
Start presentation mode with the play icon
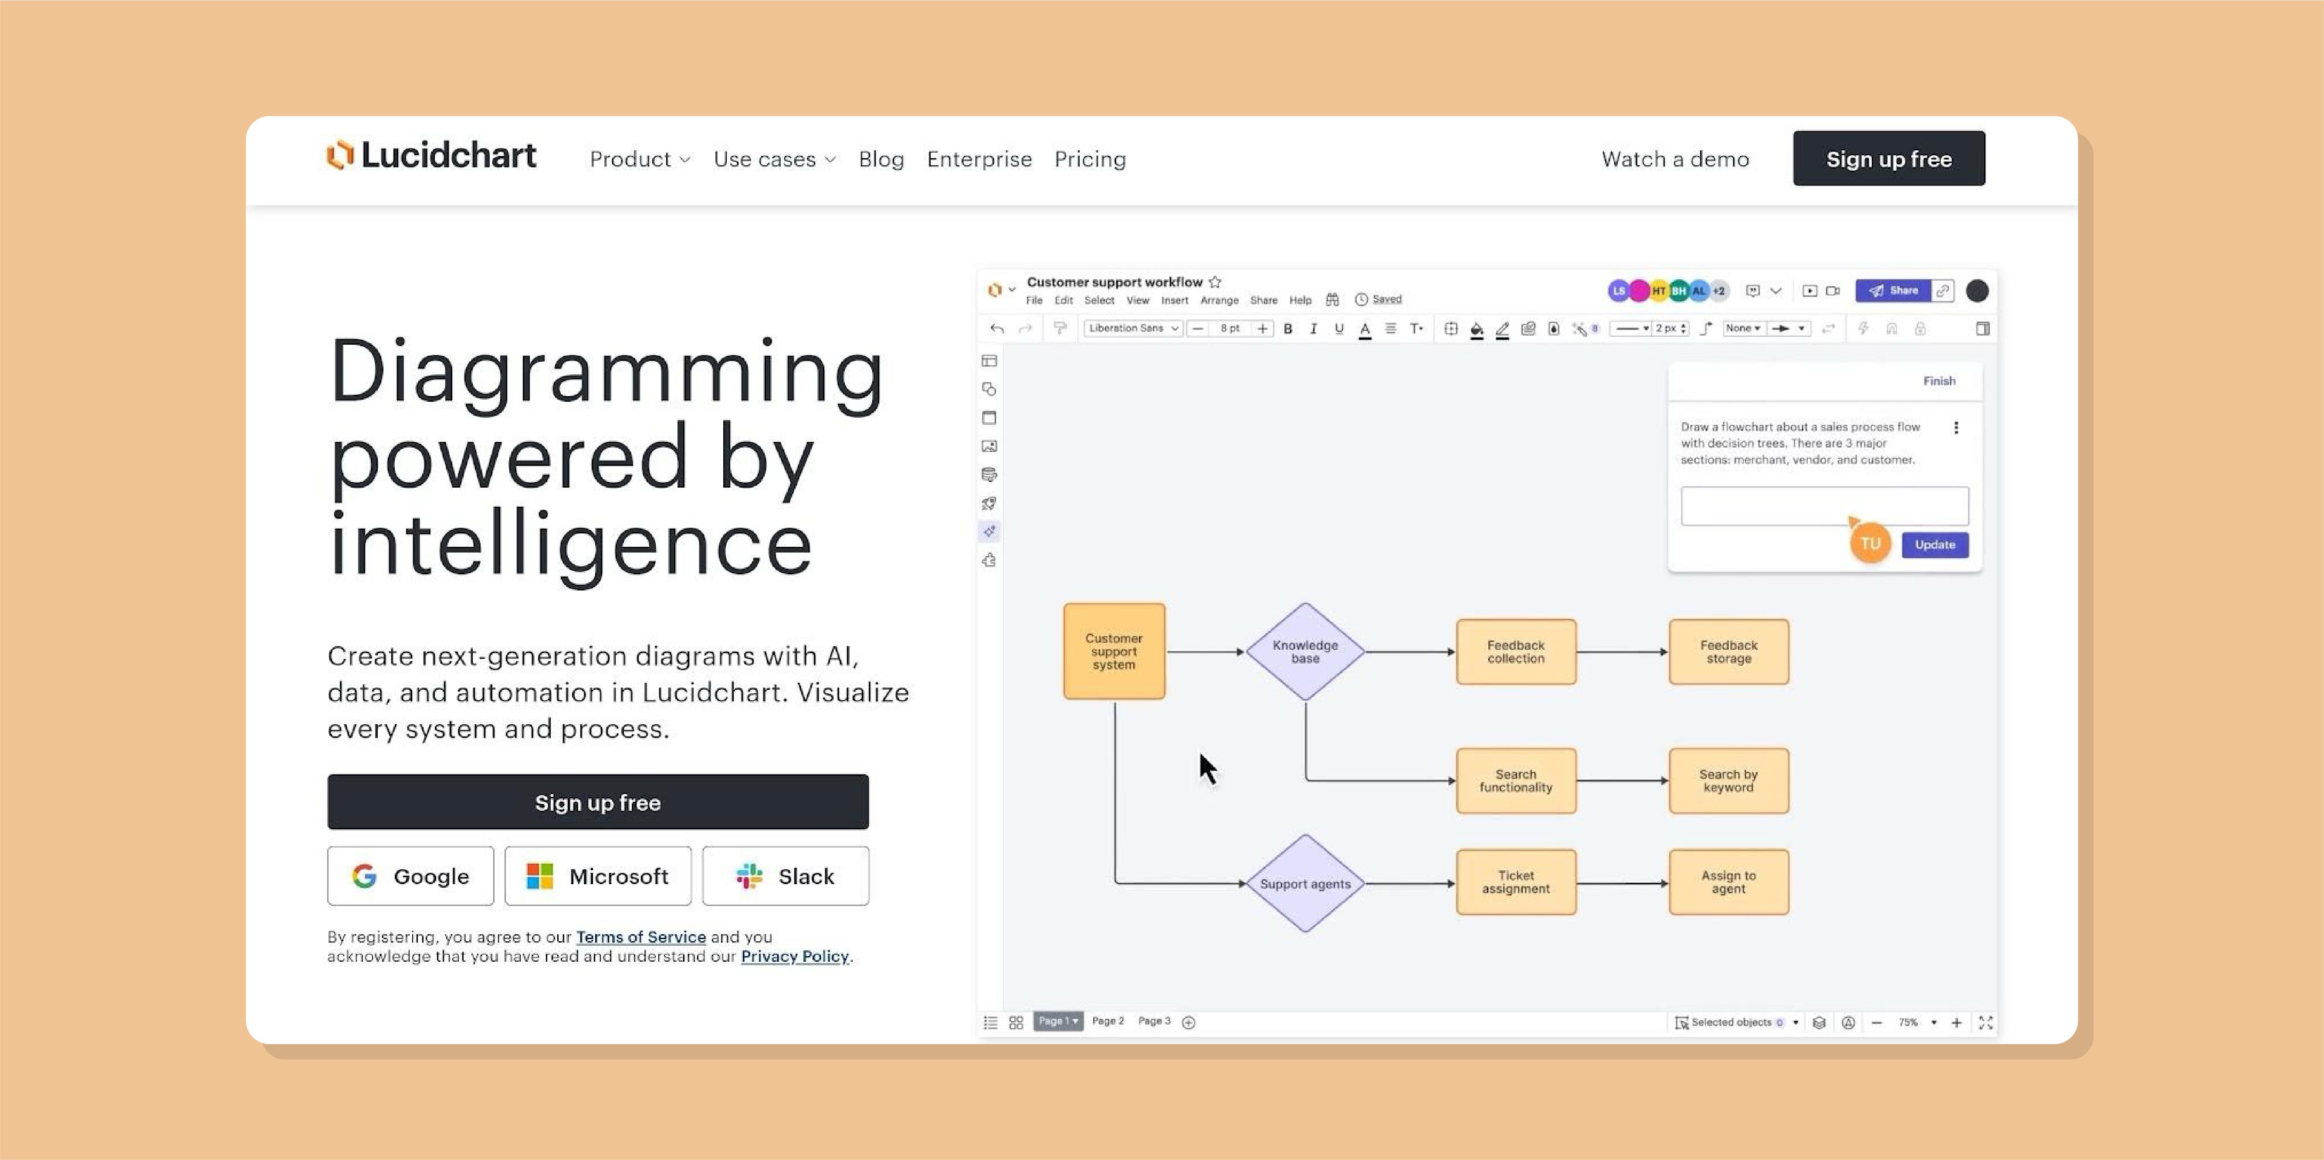point(1810,292)
